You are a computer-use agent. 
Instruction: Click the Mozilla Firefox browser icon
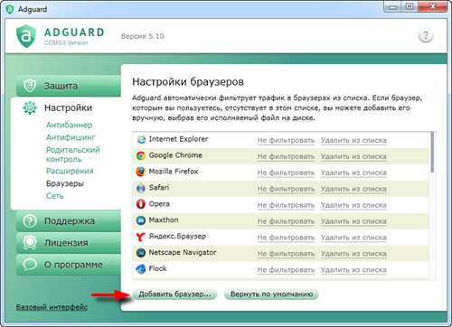(x=141, y=172)
